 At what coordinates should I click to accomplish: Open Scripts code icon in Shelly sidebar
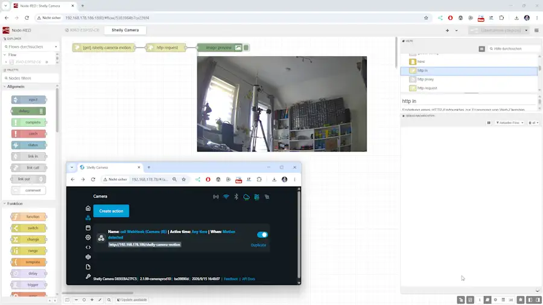[88, 247]
